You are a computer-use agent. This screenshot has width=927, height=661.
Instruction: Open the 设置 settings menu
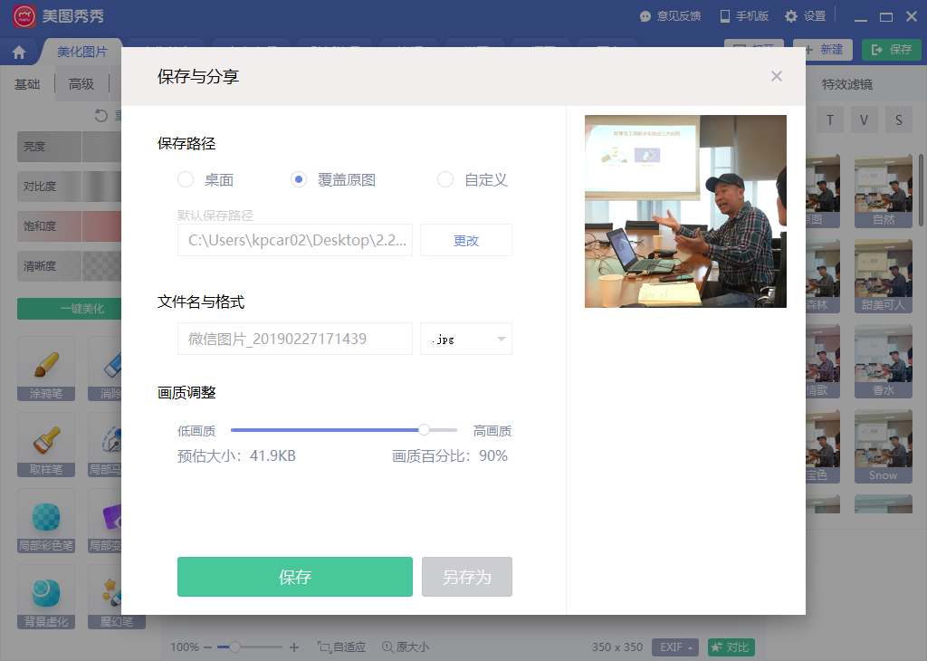(x=790, y=16)
